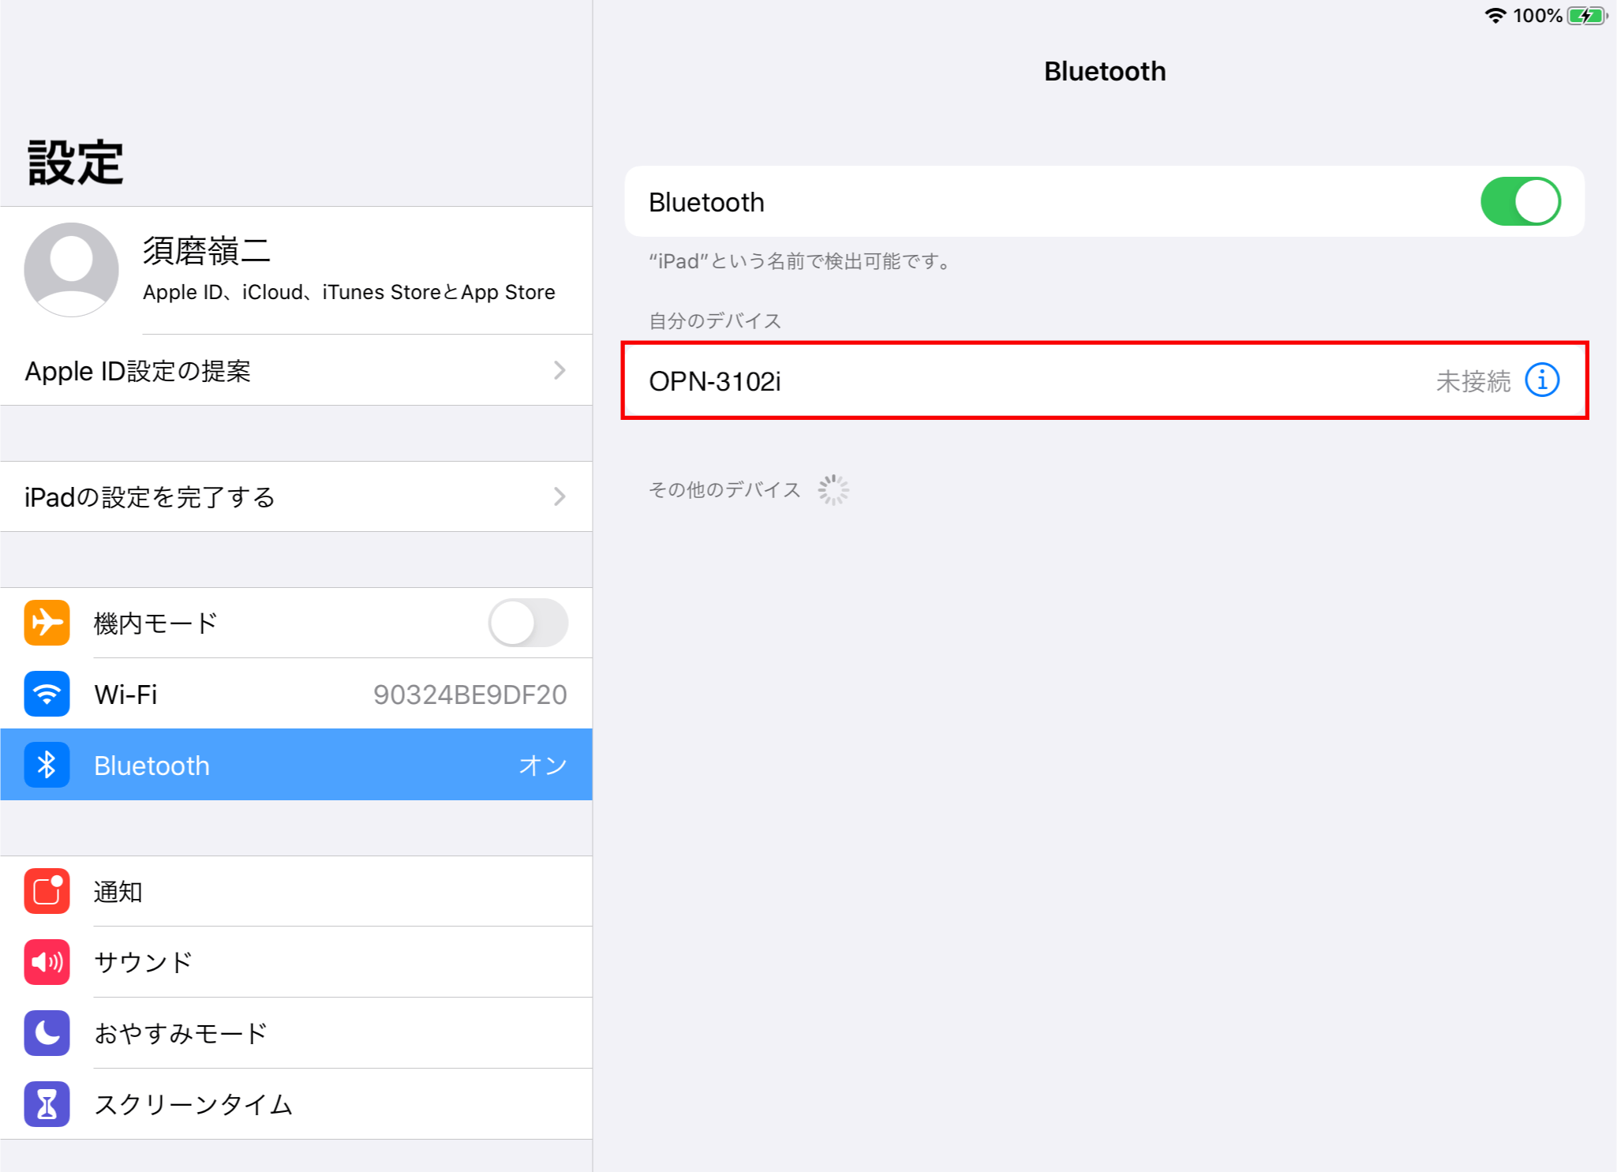Expand iPad setup completion prompt
The image size is (1617, 1172).
tap(295, 496)
